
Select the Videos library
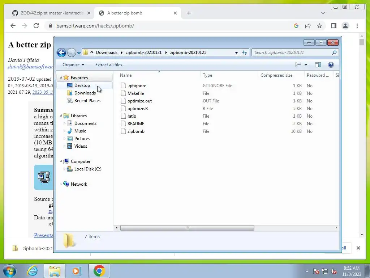click(81, 146)
